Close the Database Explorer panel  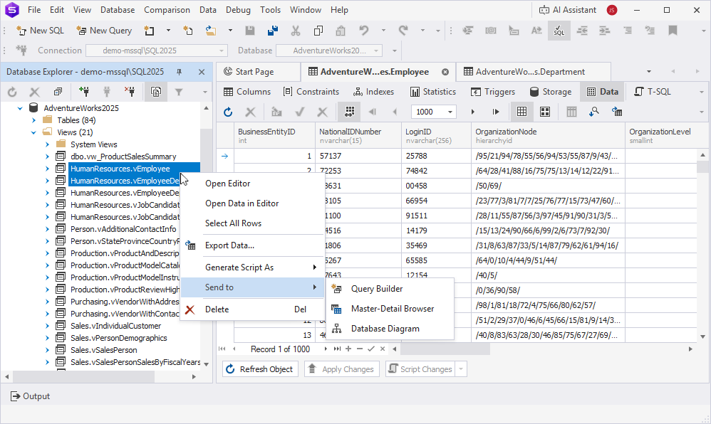pos(202,72)
